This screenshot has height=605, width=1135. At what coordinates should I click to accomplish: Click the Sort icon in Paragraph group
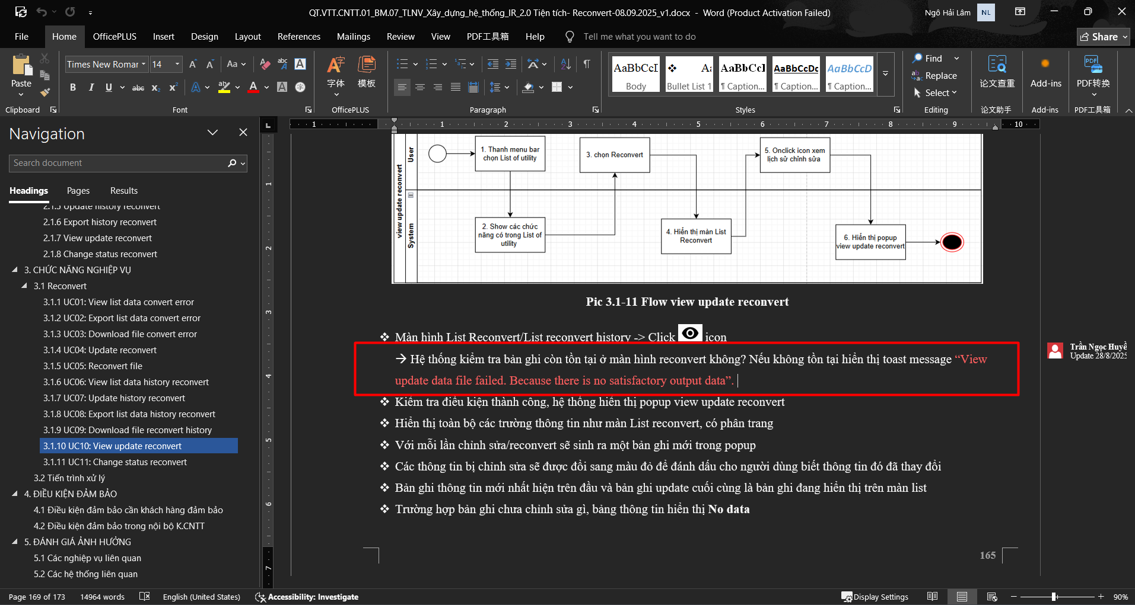565,64
